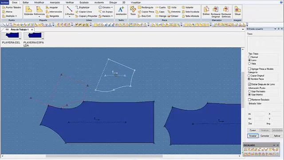Select the Marca point tool
Viewport: 284px width, 160px height.
pos(8,12)
